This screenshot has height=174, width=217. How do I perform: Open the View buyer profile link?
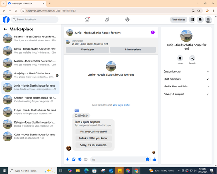coord(121,105)
